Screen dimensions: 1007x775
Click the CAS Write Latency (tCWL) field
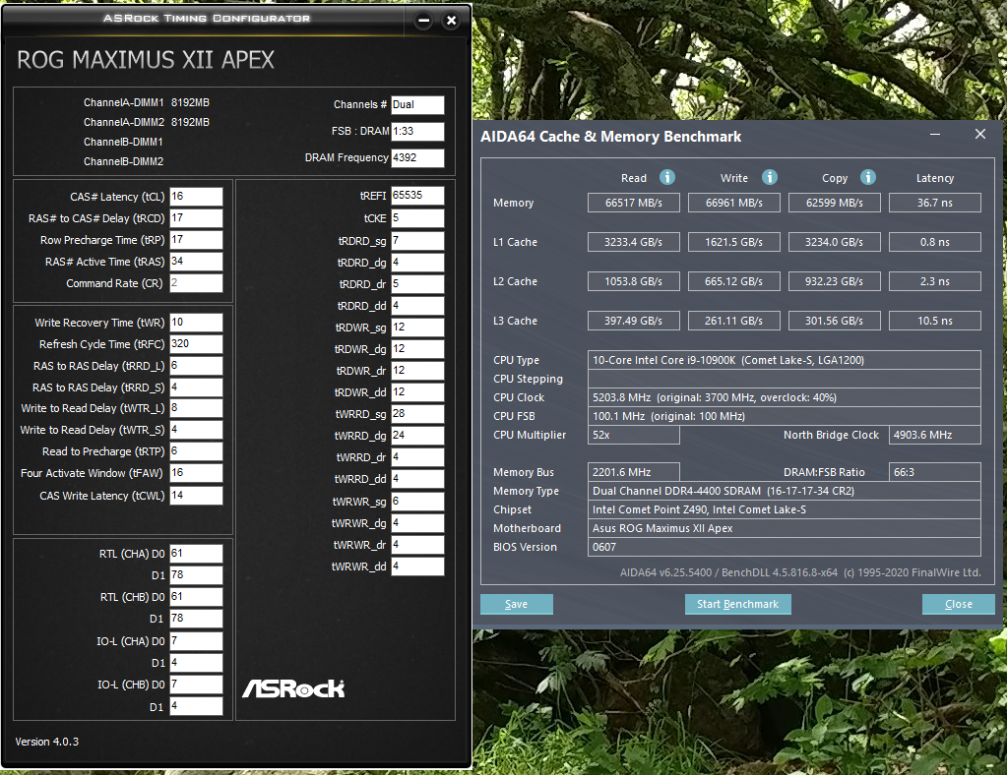tap(197, 496)
